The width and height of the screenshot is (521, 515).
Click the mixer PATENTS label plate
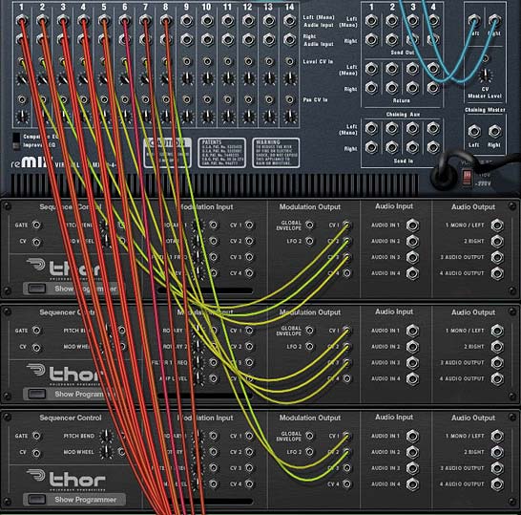222,153
